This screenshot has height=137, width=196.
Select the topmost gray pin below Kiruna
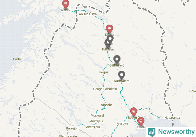(110, 39)
